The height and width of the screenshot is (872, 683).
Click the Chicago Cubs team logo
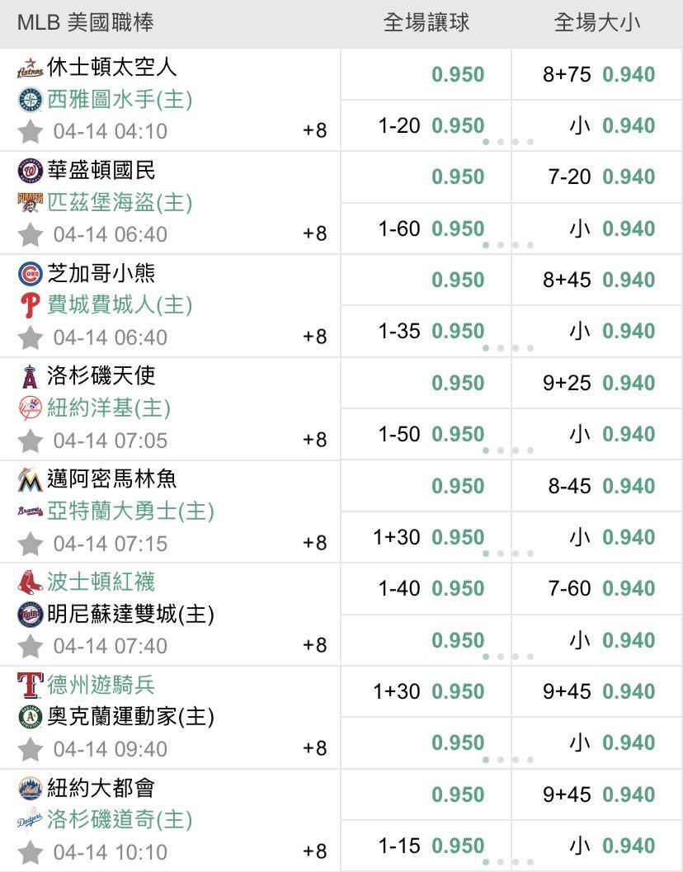(x=30, y=274)
